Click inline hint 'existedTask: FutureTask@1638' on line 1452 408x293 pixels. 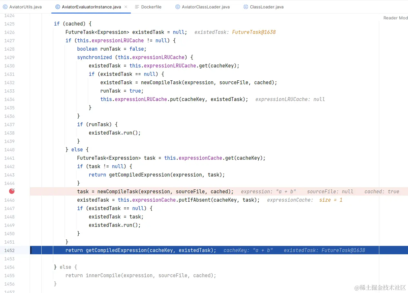tap(324, 250)
